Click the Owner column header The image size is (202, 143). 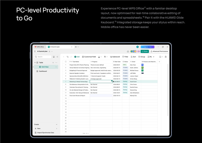tap(135, 62)
